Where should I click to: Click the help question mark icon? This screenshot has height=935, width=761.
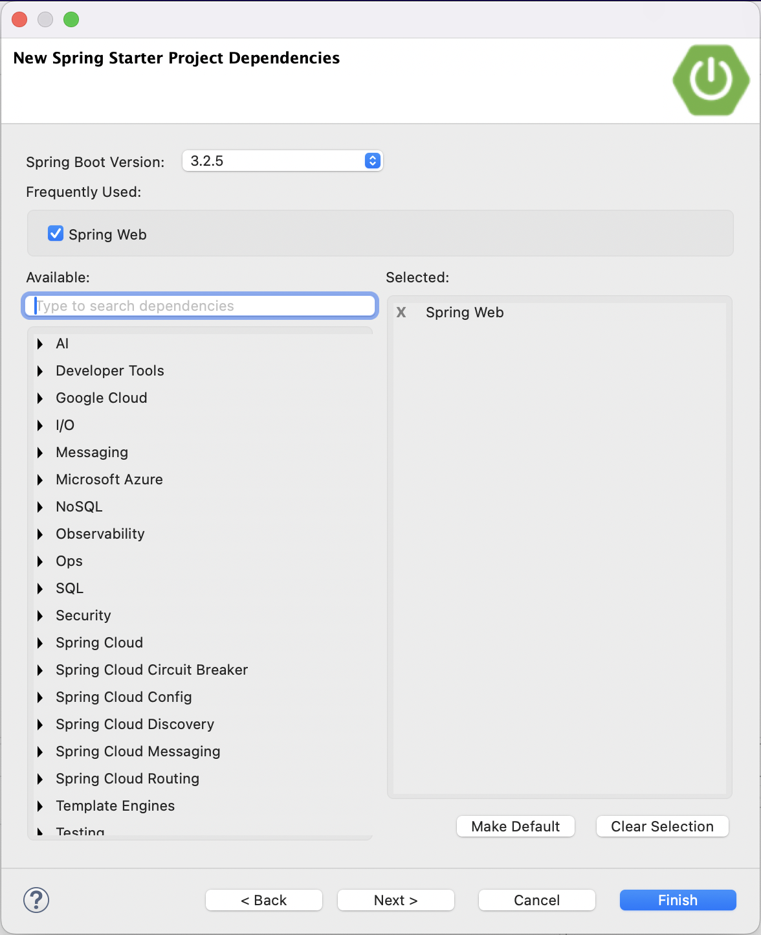(x=36, y=900)
